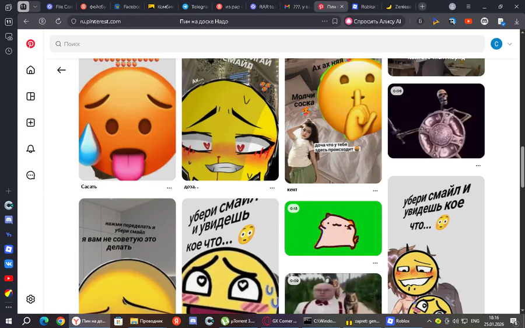Open a new browser tab with plus
525x328 pixels.
[422, 6]
